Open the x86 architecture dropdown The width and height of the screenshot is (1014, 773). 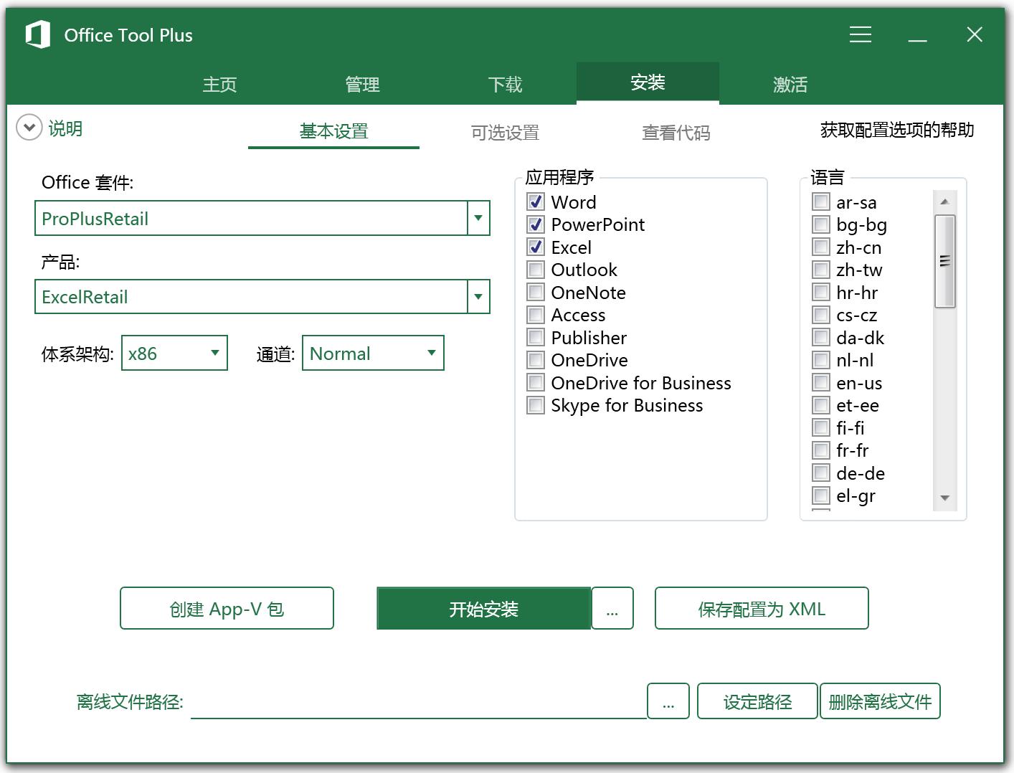tap(214, 353)
